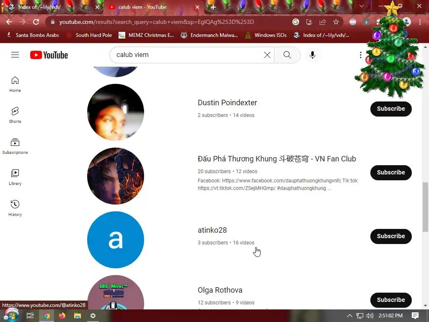Open the settings gear app on taskbar
The image size is (429, 322).
(93, 316)
